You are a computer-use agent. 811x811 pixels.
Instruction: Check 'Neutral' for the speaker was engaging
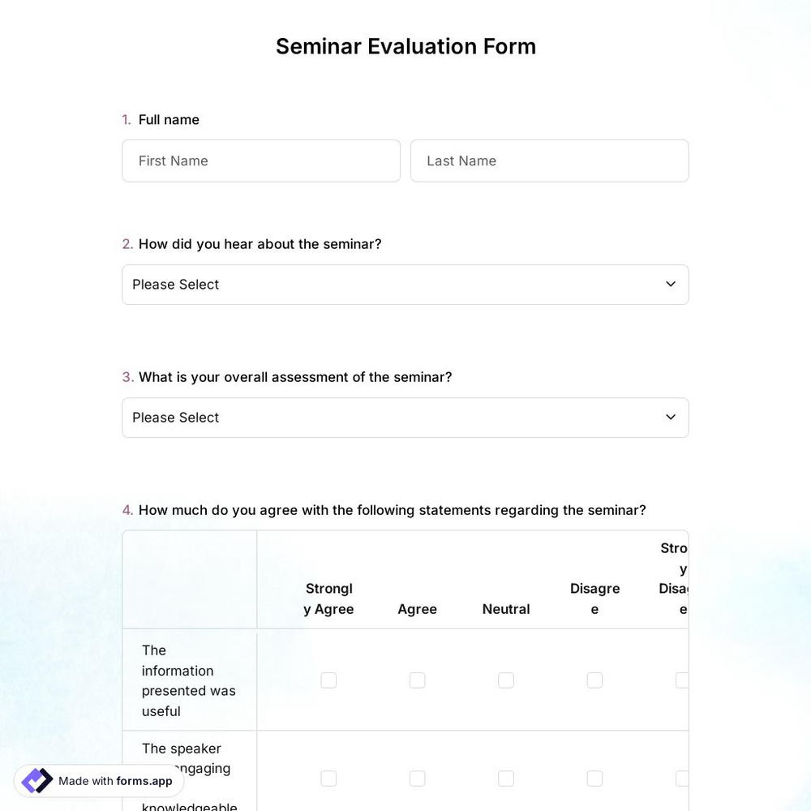pos(506,778)
